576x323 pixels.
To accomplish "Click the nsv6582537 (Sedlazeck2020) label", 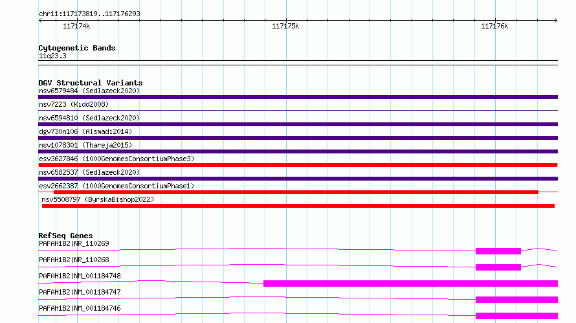I will click(89, 172).
